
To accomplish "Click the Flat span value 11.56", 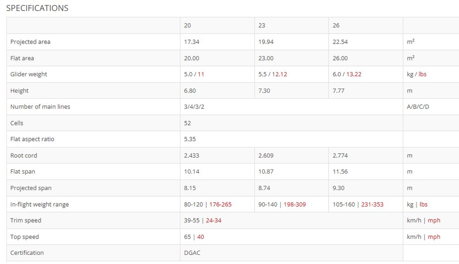I will [340, 172].
